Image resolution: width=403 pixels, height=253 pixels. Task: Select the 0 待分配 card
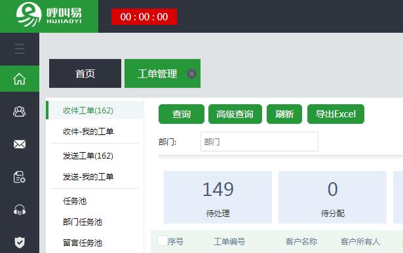click(x=332, y=197)
